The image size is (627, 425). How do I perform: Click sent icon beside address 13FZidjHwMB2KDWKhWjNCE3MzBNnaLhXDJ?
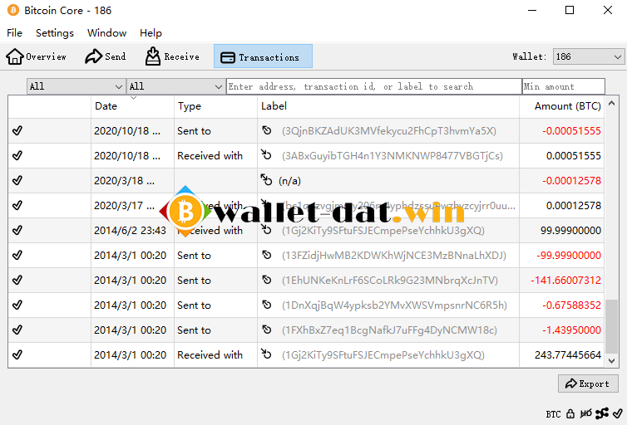(x=267, y=255)
